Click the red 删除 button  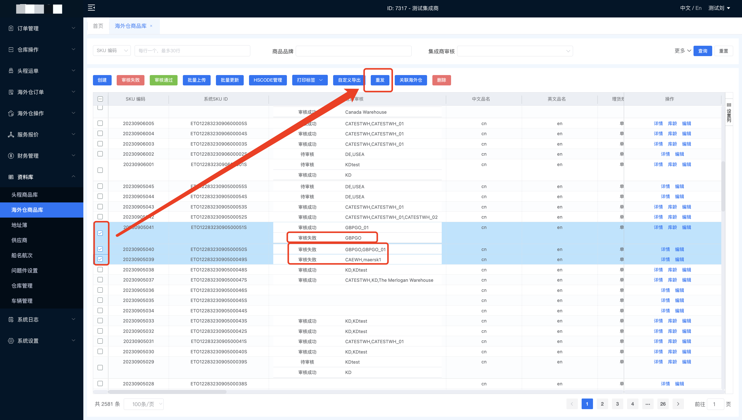click(x=441, y=80)
